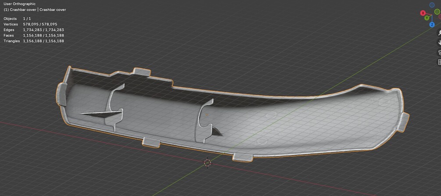Click the unlabeled blue negative-axis gizmo circle
441x196 pixels.
pyautogui.click(x=432, y=5)
